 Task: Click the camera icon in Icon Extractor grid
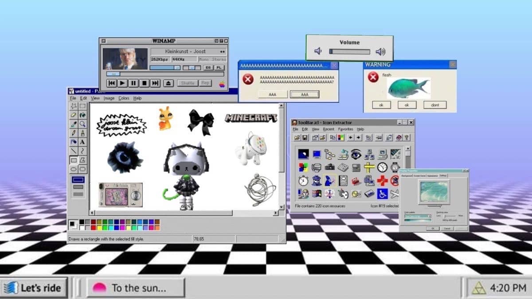[x=330, y=167]
